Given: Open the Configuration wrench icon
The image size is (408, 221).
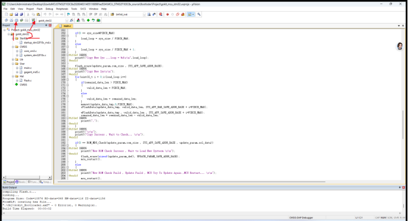Looking at the screenshot, I should [199, 15].
